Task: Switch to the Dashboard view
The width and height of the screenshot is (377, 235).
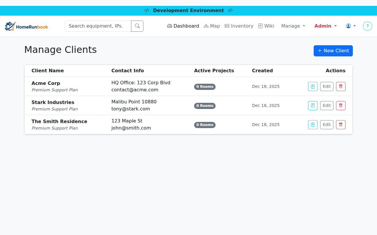Action: pyautogui.click(x=183, y=26)
